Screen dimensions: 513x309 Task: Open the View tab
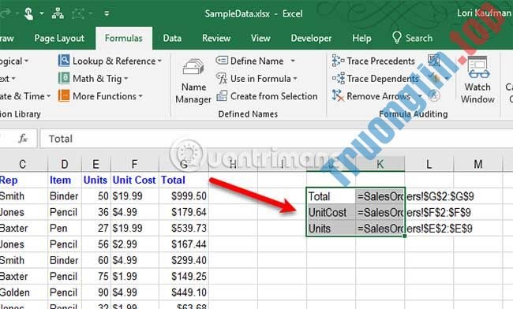[x=260, y=38]
